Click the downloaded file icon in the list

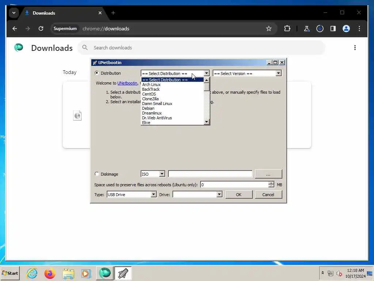pyautogui.click(x=77, y=116)
